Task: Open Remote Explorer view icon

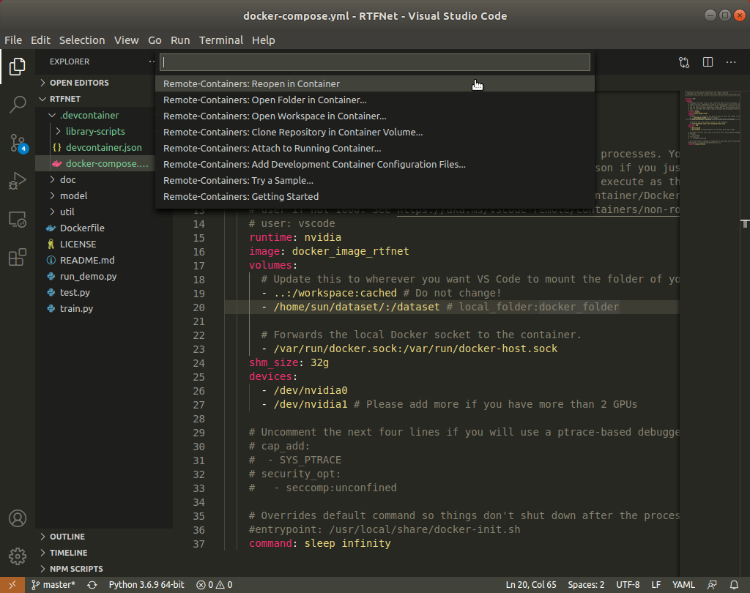Action: [18, 220]
